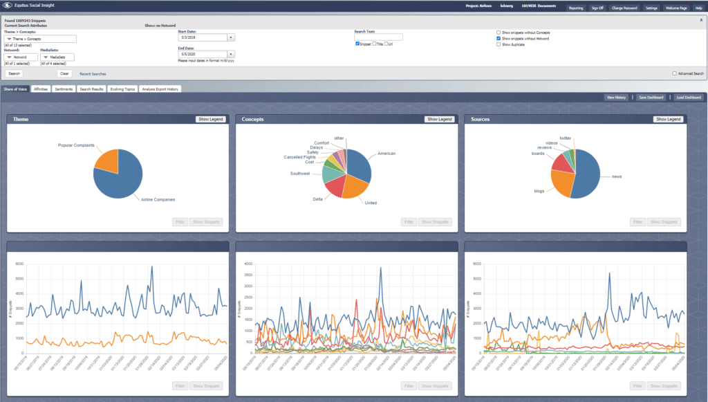Click the 'videos' label in Sources
The width and height of the screenshot is (708, 402).
pyautogui.click(x=551, y=143)
